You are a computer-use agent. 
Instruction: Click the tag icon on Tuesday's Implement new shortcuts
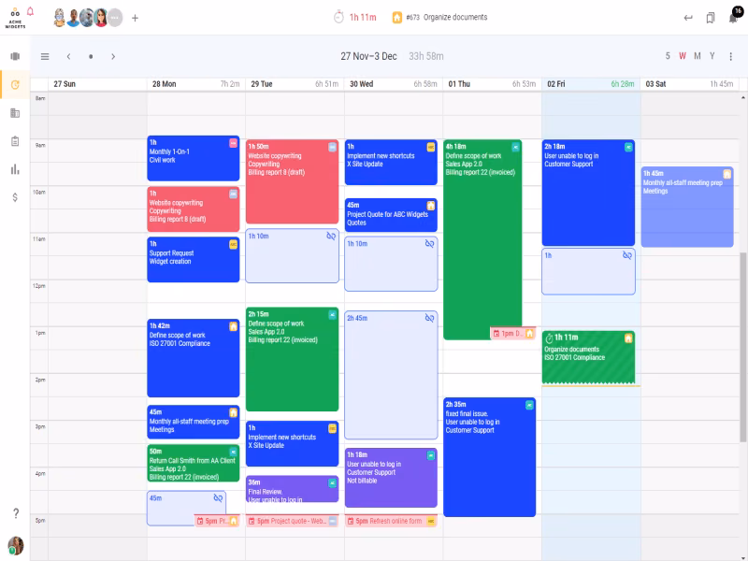tap(332, 428)
